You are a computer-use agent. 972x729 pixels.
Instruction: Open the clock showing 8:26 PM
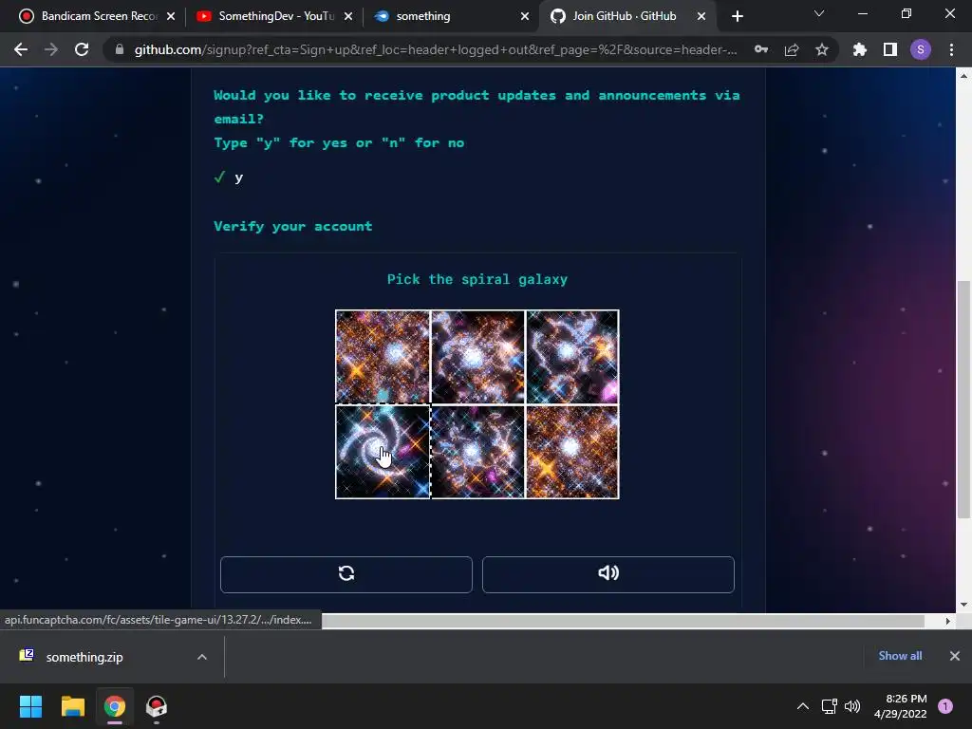[900, 706]
